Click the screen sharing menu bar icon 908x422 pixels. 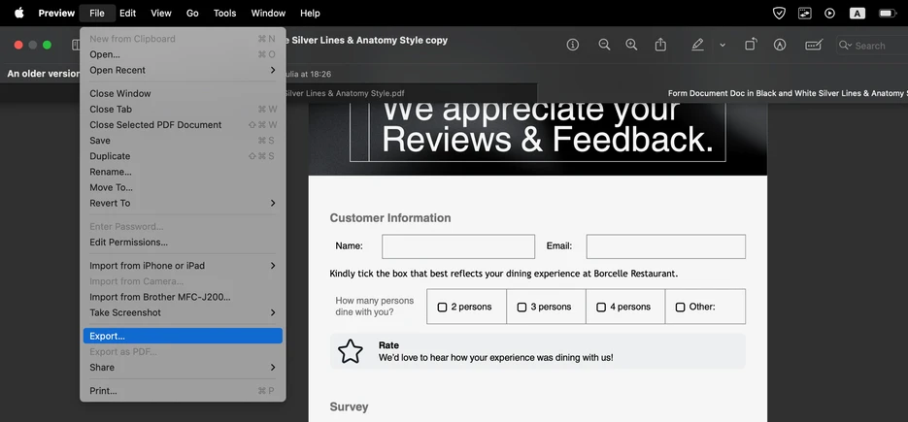[805, 13]
